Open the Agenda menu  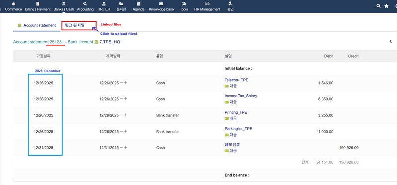pos(139,6)
